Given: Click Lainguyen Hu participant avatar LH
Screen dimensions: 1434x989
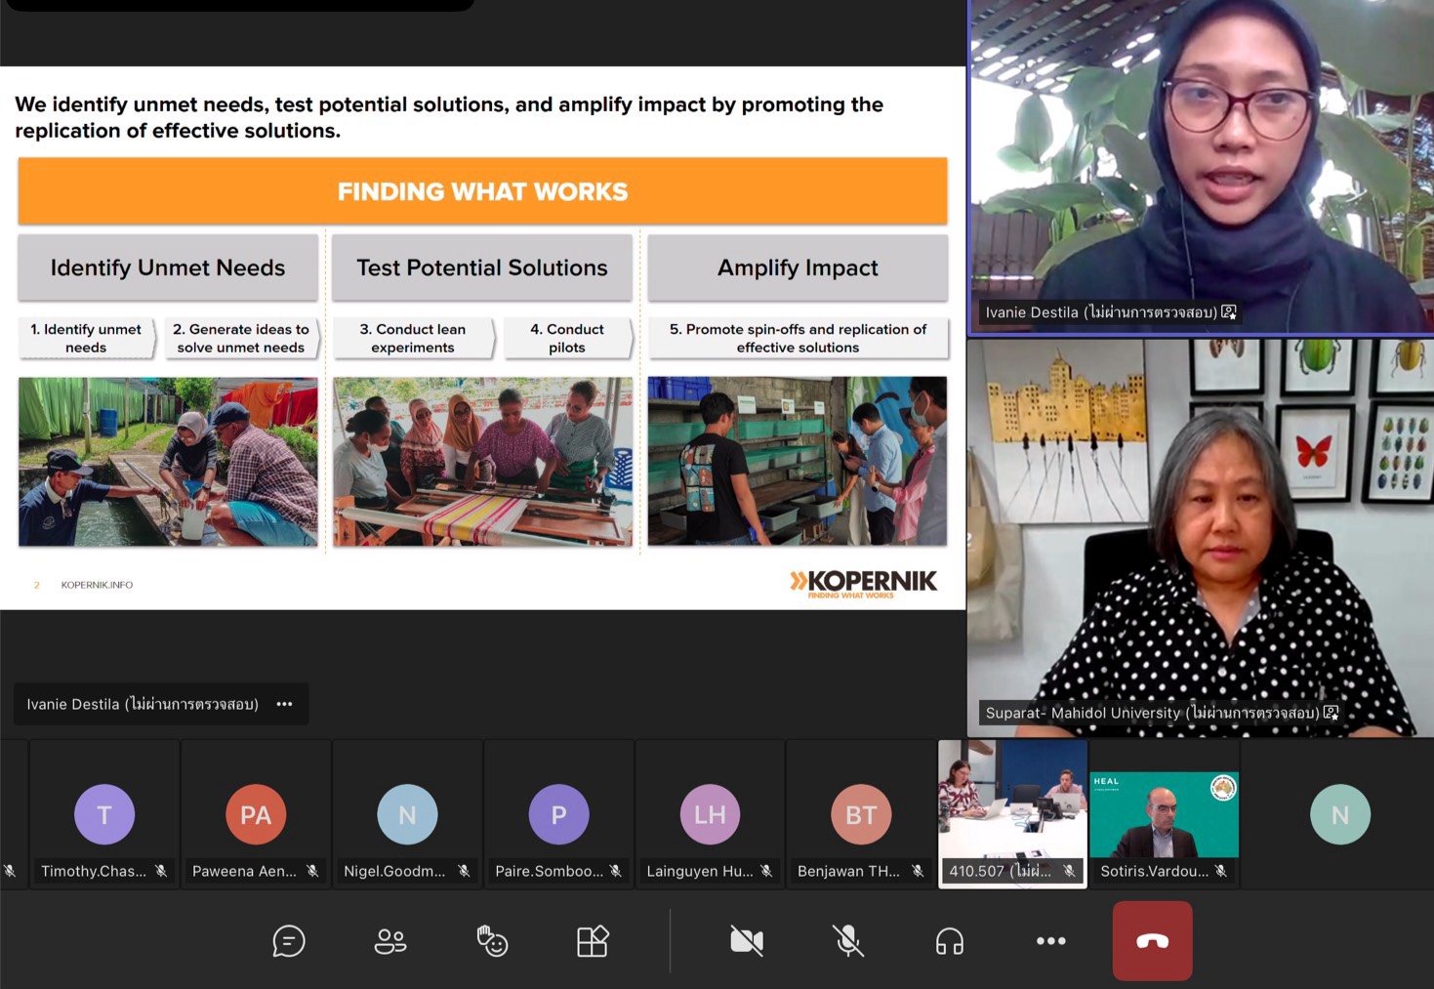Looking at the screenshot, I should pyautogui.click(x=710, y=814).
